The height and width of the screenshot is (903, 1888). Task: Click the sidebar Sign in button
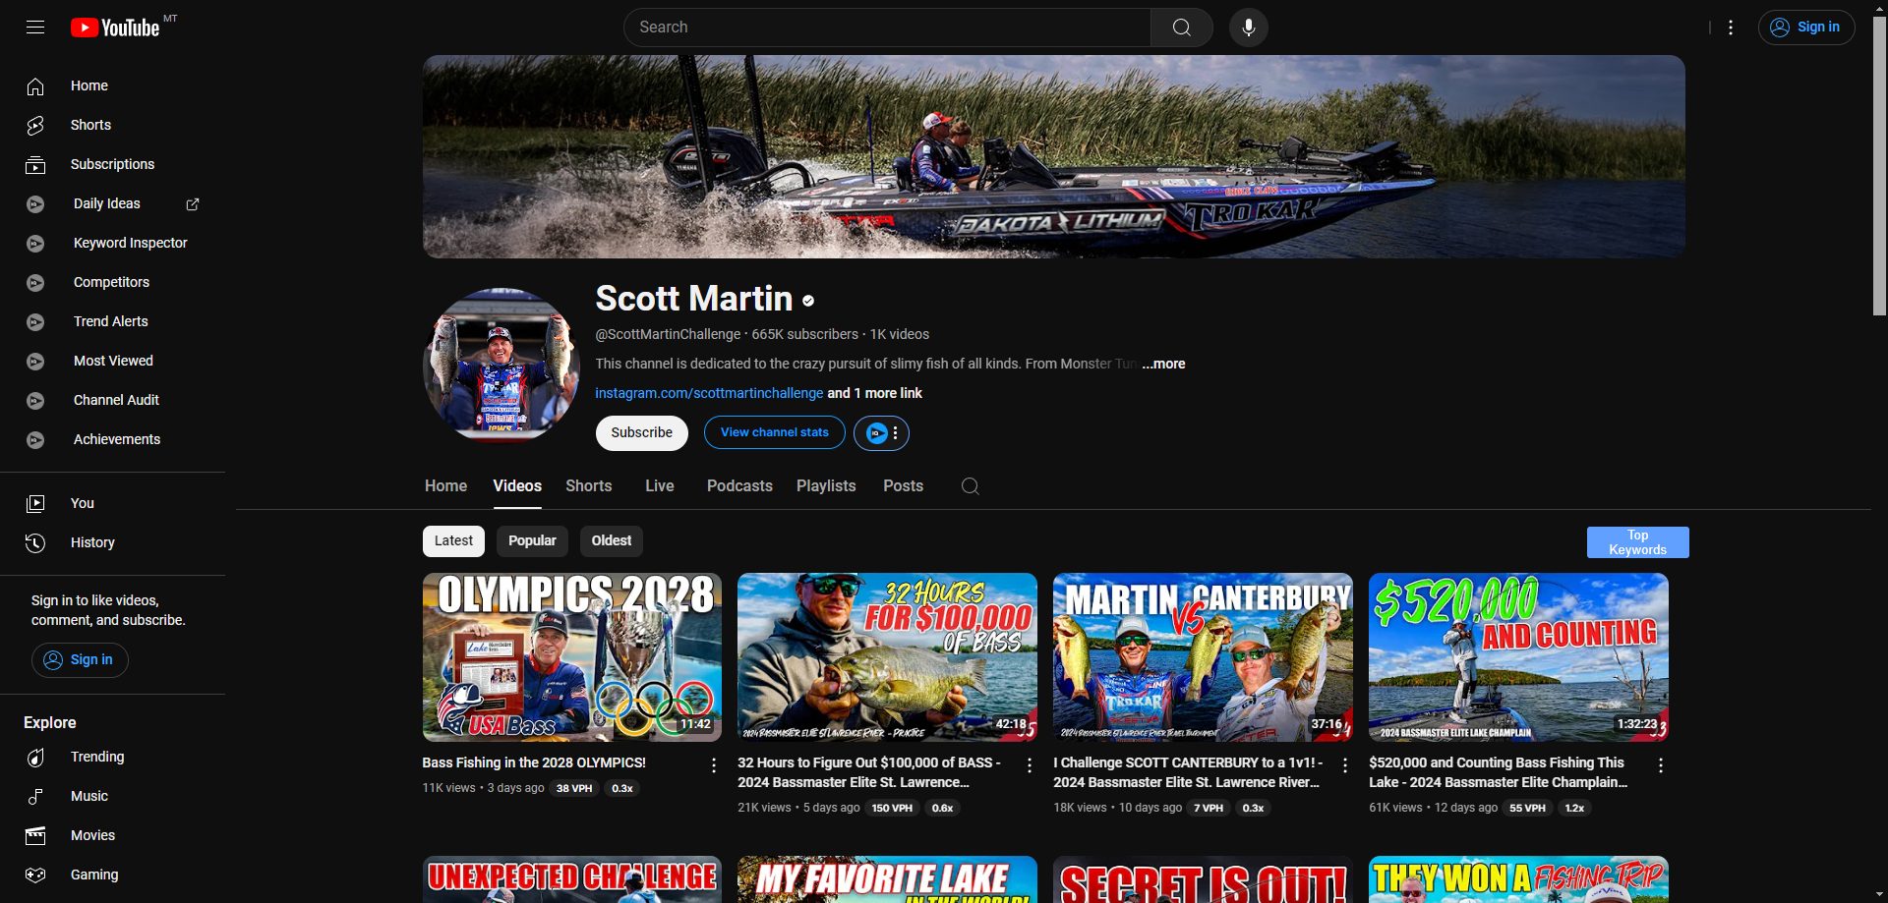(x=80, y=660)
